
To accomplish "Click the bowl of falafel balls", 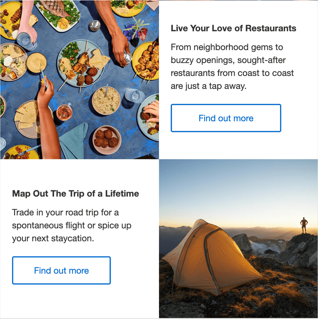I will click(x=106, y=138).
